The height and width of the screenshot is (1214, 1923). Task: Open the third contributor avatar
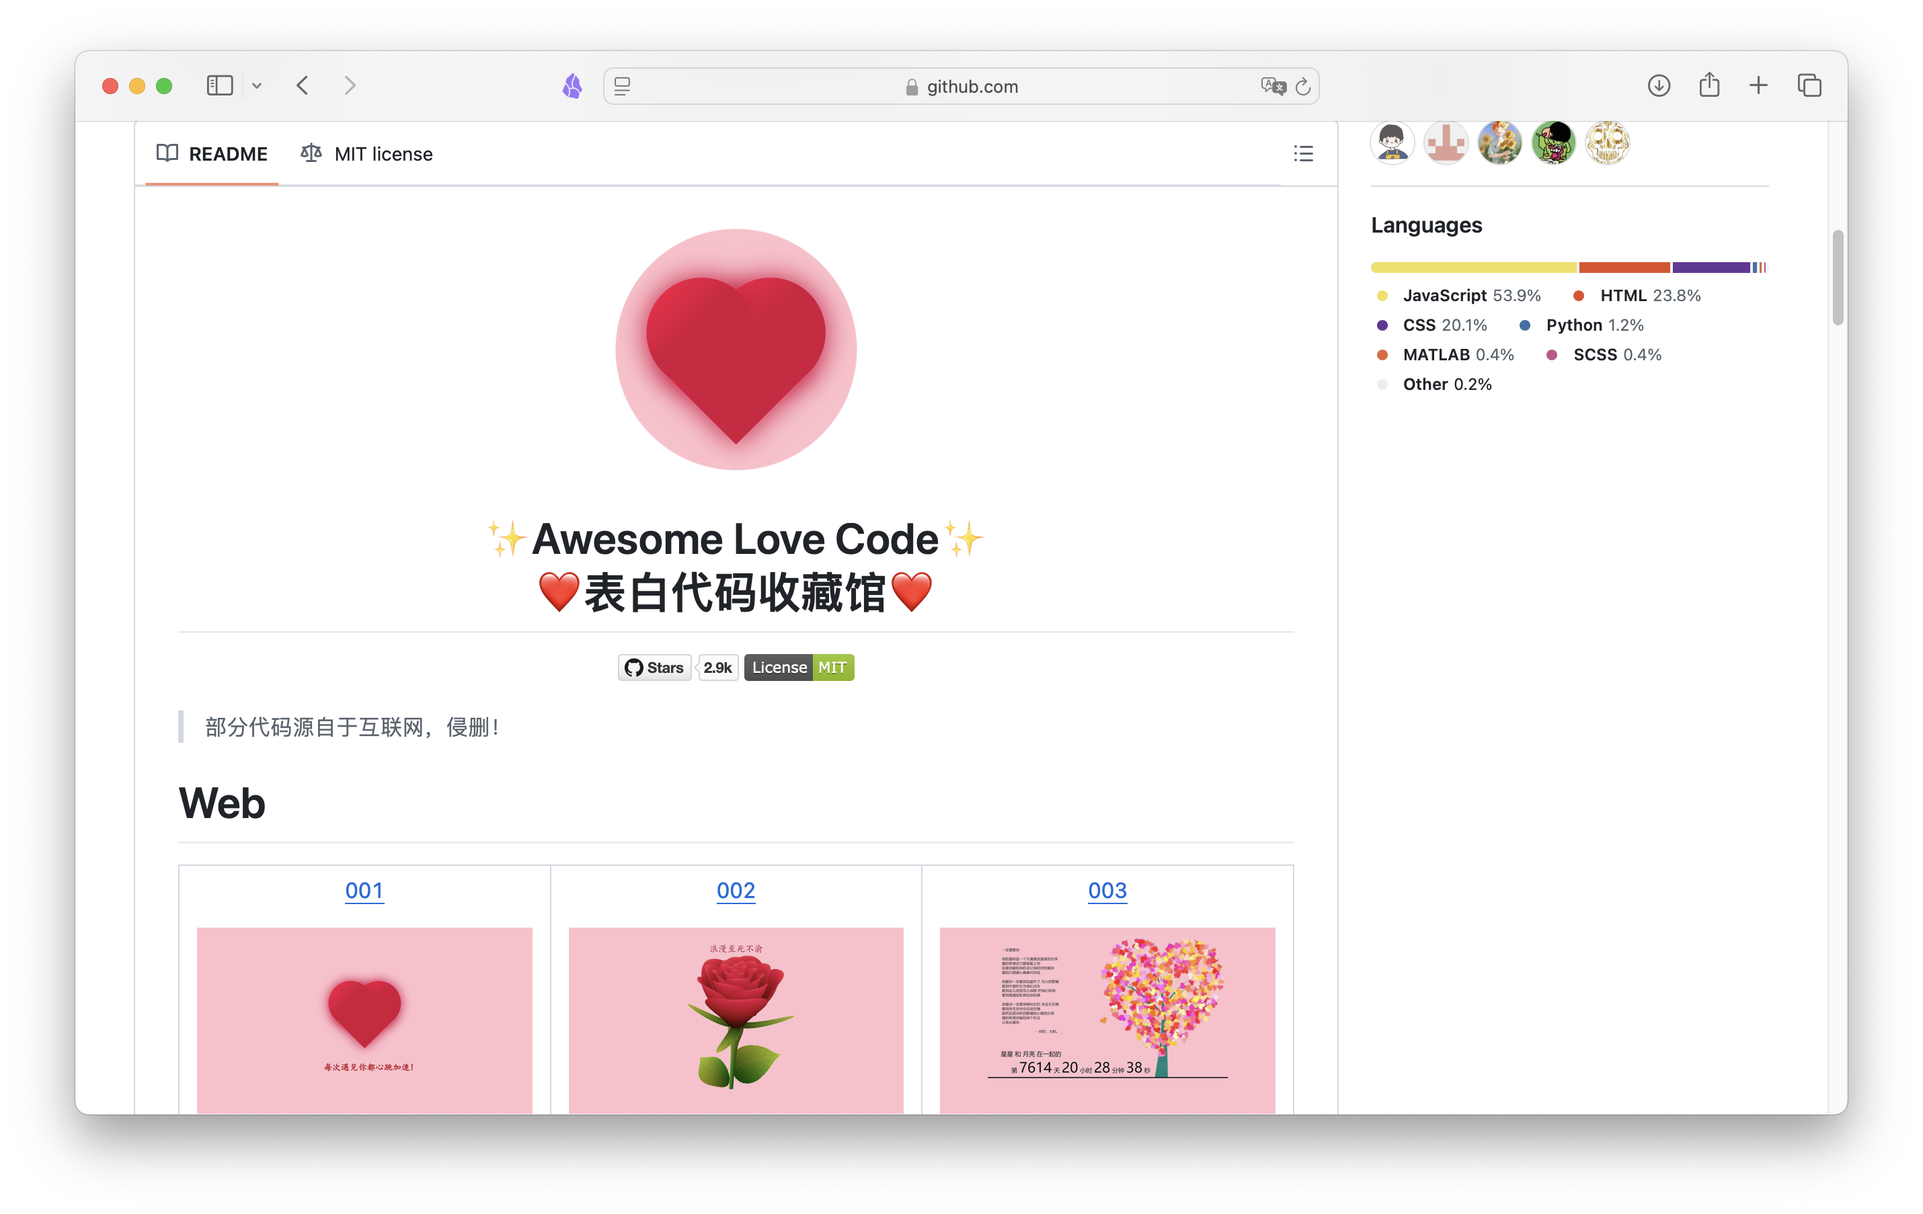1500,143
